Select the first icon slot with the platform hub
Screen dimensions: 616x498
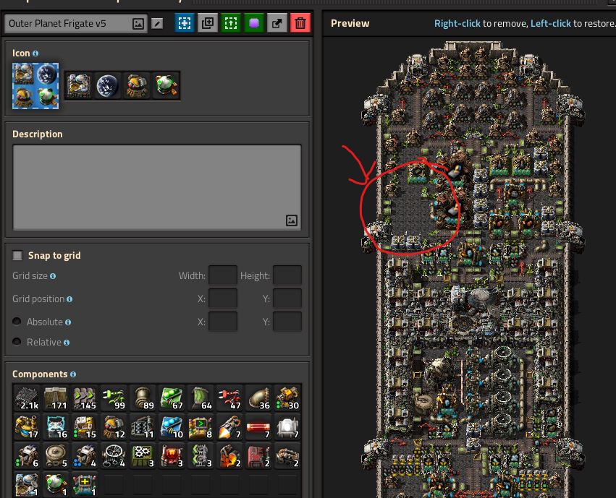point(79,86)
